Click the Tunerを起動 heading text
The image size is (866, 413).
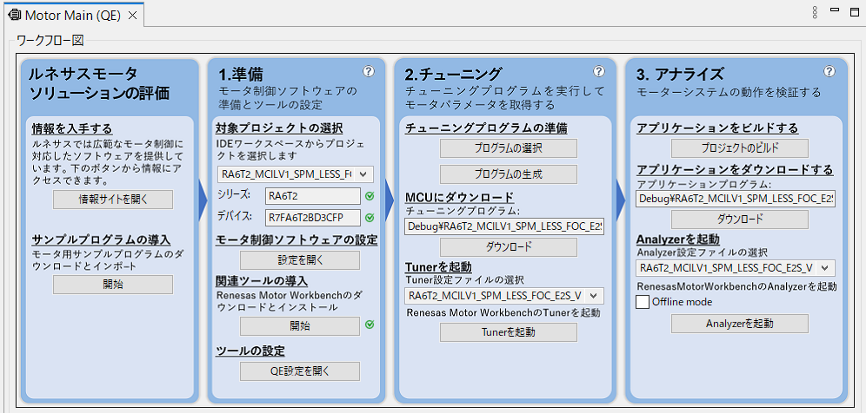tap(438, 267)
